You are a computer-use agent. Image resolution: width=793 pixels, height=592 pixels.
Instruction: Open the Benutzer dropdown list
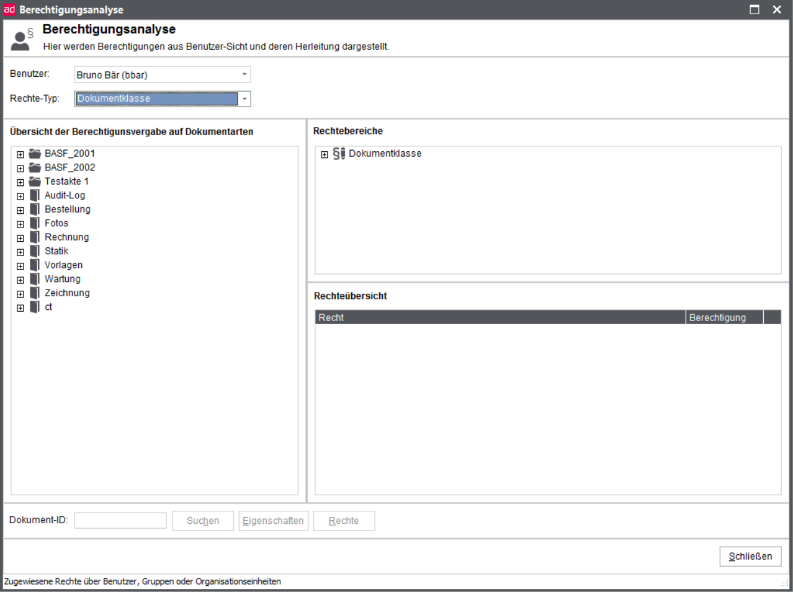pos(244,75)
